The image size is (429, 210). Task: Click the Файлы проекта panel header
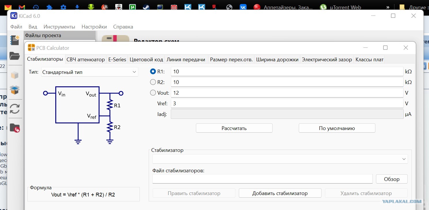pos(60,35)
